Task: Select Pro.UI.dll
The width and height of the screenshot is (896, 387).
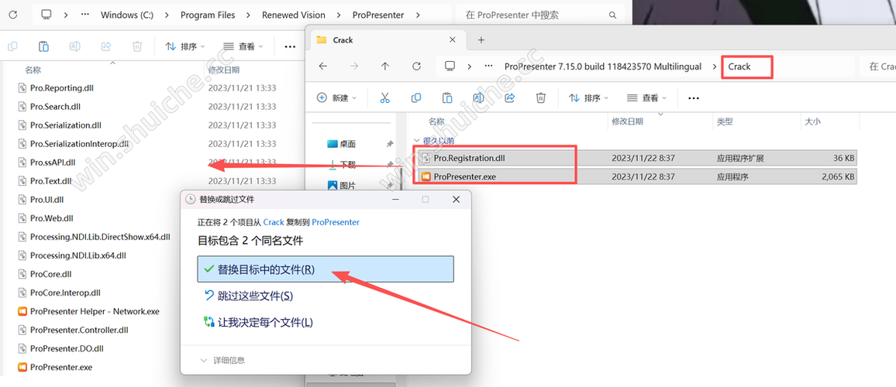Action: click(x=47, y=200)
